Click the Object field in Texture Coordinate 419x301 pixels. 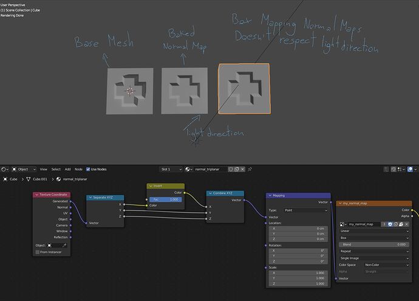[57, 245]
